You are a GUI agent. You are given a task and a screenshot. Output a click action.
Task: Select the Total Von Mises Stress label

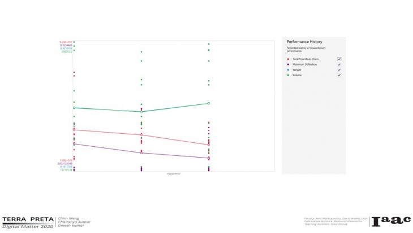pyautogui.click(x=306, y=59)
